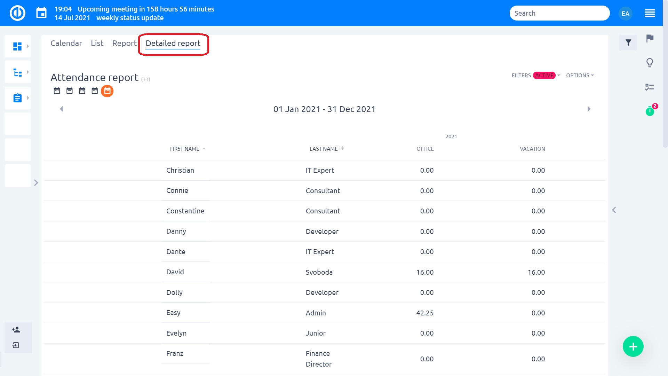668x376 pixels.
Task: Expand the left sidebar chevron
Action: [x=36, y=183]
